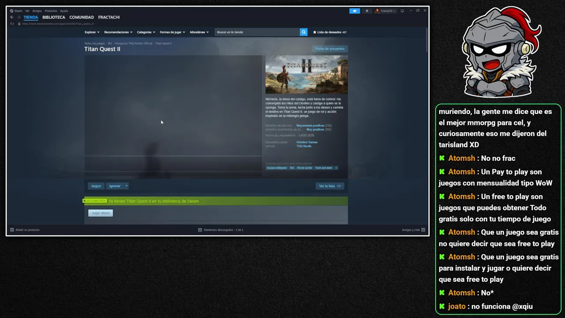Screen dimensions: 565x318
Task: Open the Ayuda menu
Action: (64, 11)
